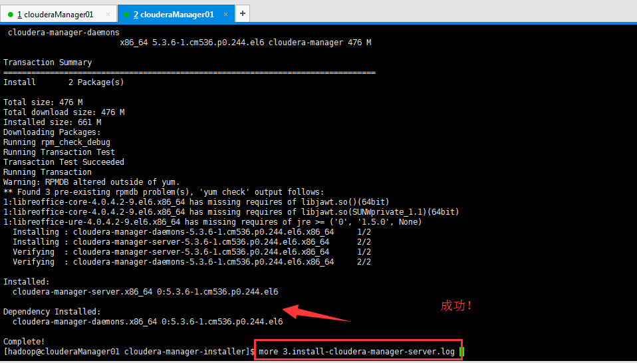
Task: Click 'Transaction Test Succeeded' line
Action: [x=64, y=162]
